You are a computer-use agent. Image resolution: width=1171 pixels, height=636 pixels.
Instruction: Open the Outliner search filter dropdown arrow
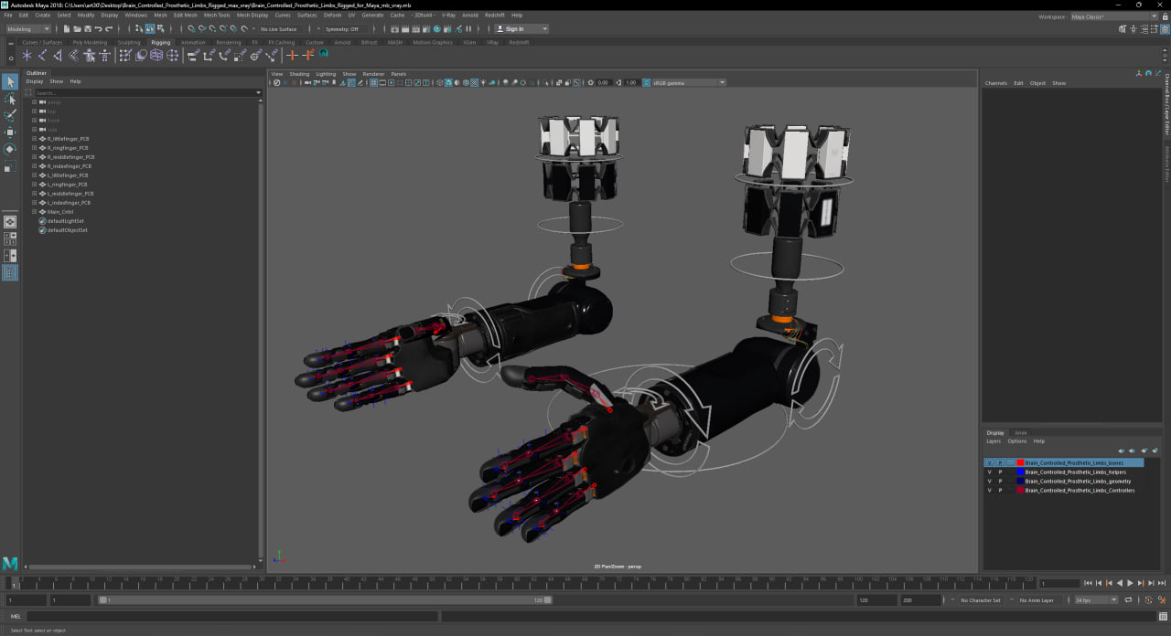259,93
